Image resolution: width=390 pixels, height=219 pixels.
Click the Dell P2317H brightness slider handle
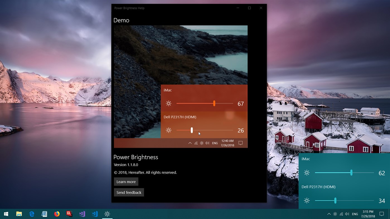(335, 200)
